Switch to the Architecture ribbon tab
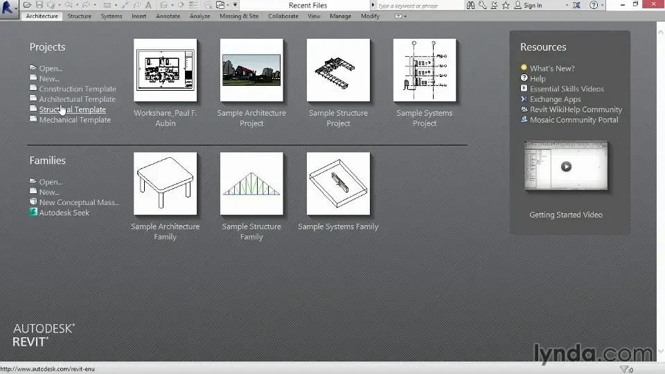 pyautogui.click(x=42, y=16)
